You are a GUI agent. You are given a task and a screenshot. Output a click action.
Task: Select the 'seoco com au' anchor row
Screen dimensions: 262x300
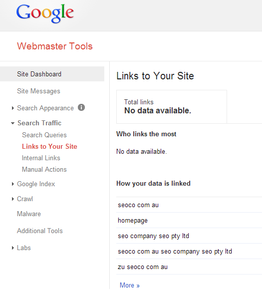coord(189,205)
